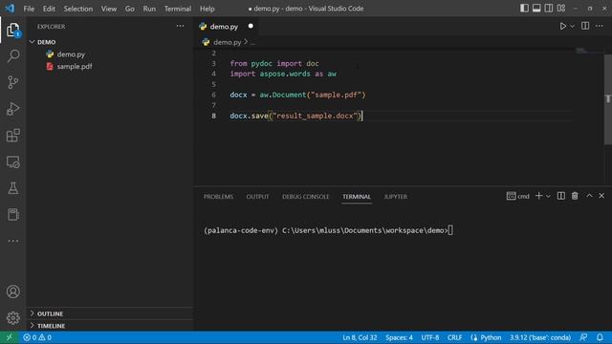
Task: Select the TERMINAL tab
Action: 357,197
